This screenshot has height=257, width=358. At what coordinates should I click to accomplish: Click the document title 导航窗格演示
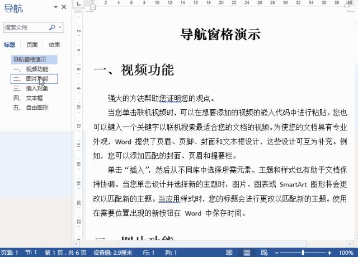pyautogui.click(x=220, y=35)
